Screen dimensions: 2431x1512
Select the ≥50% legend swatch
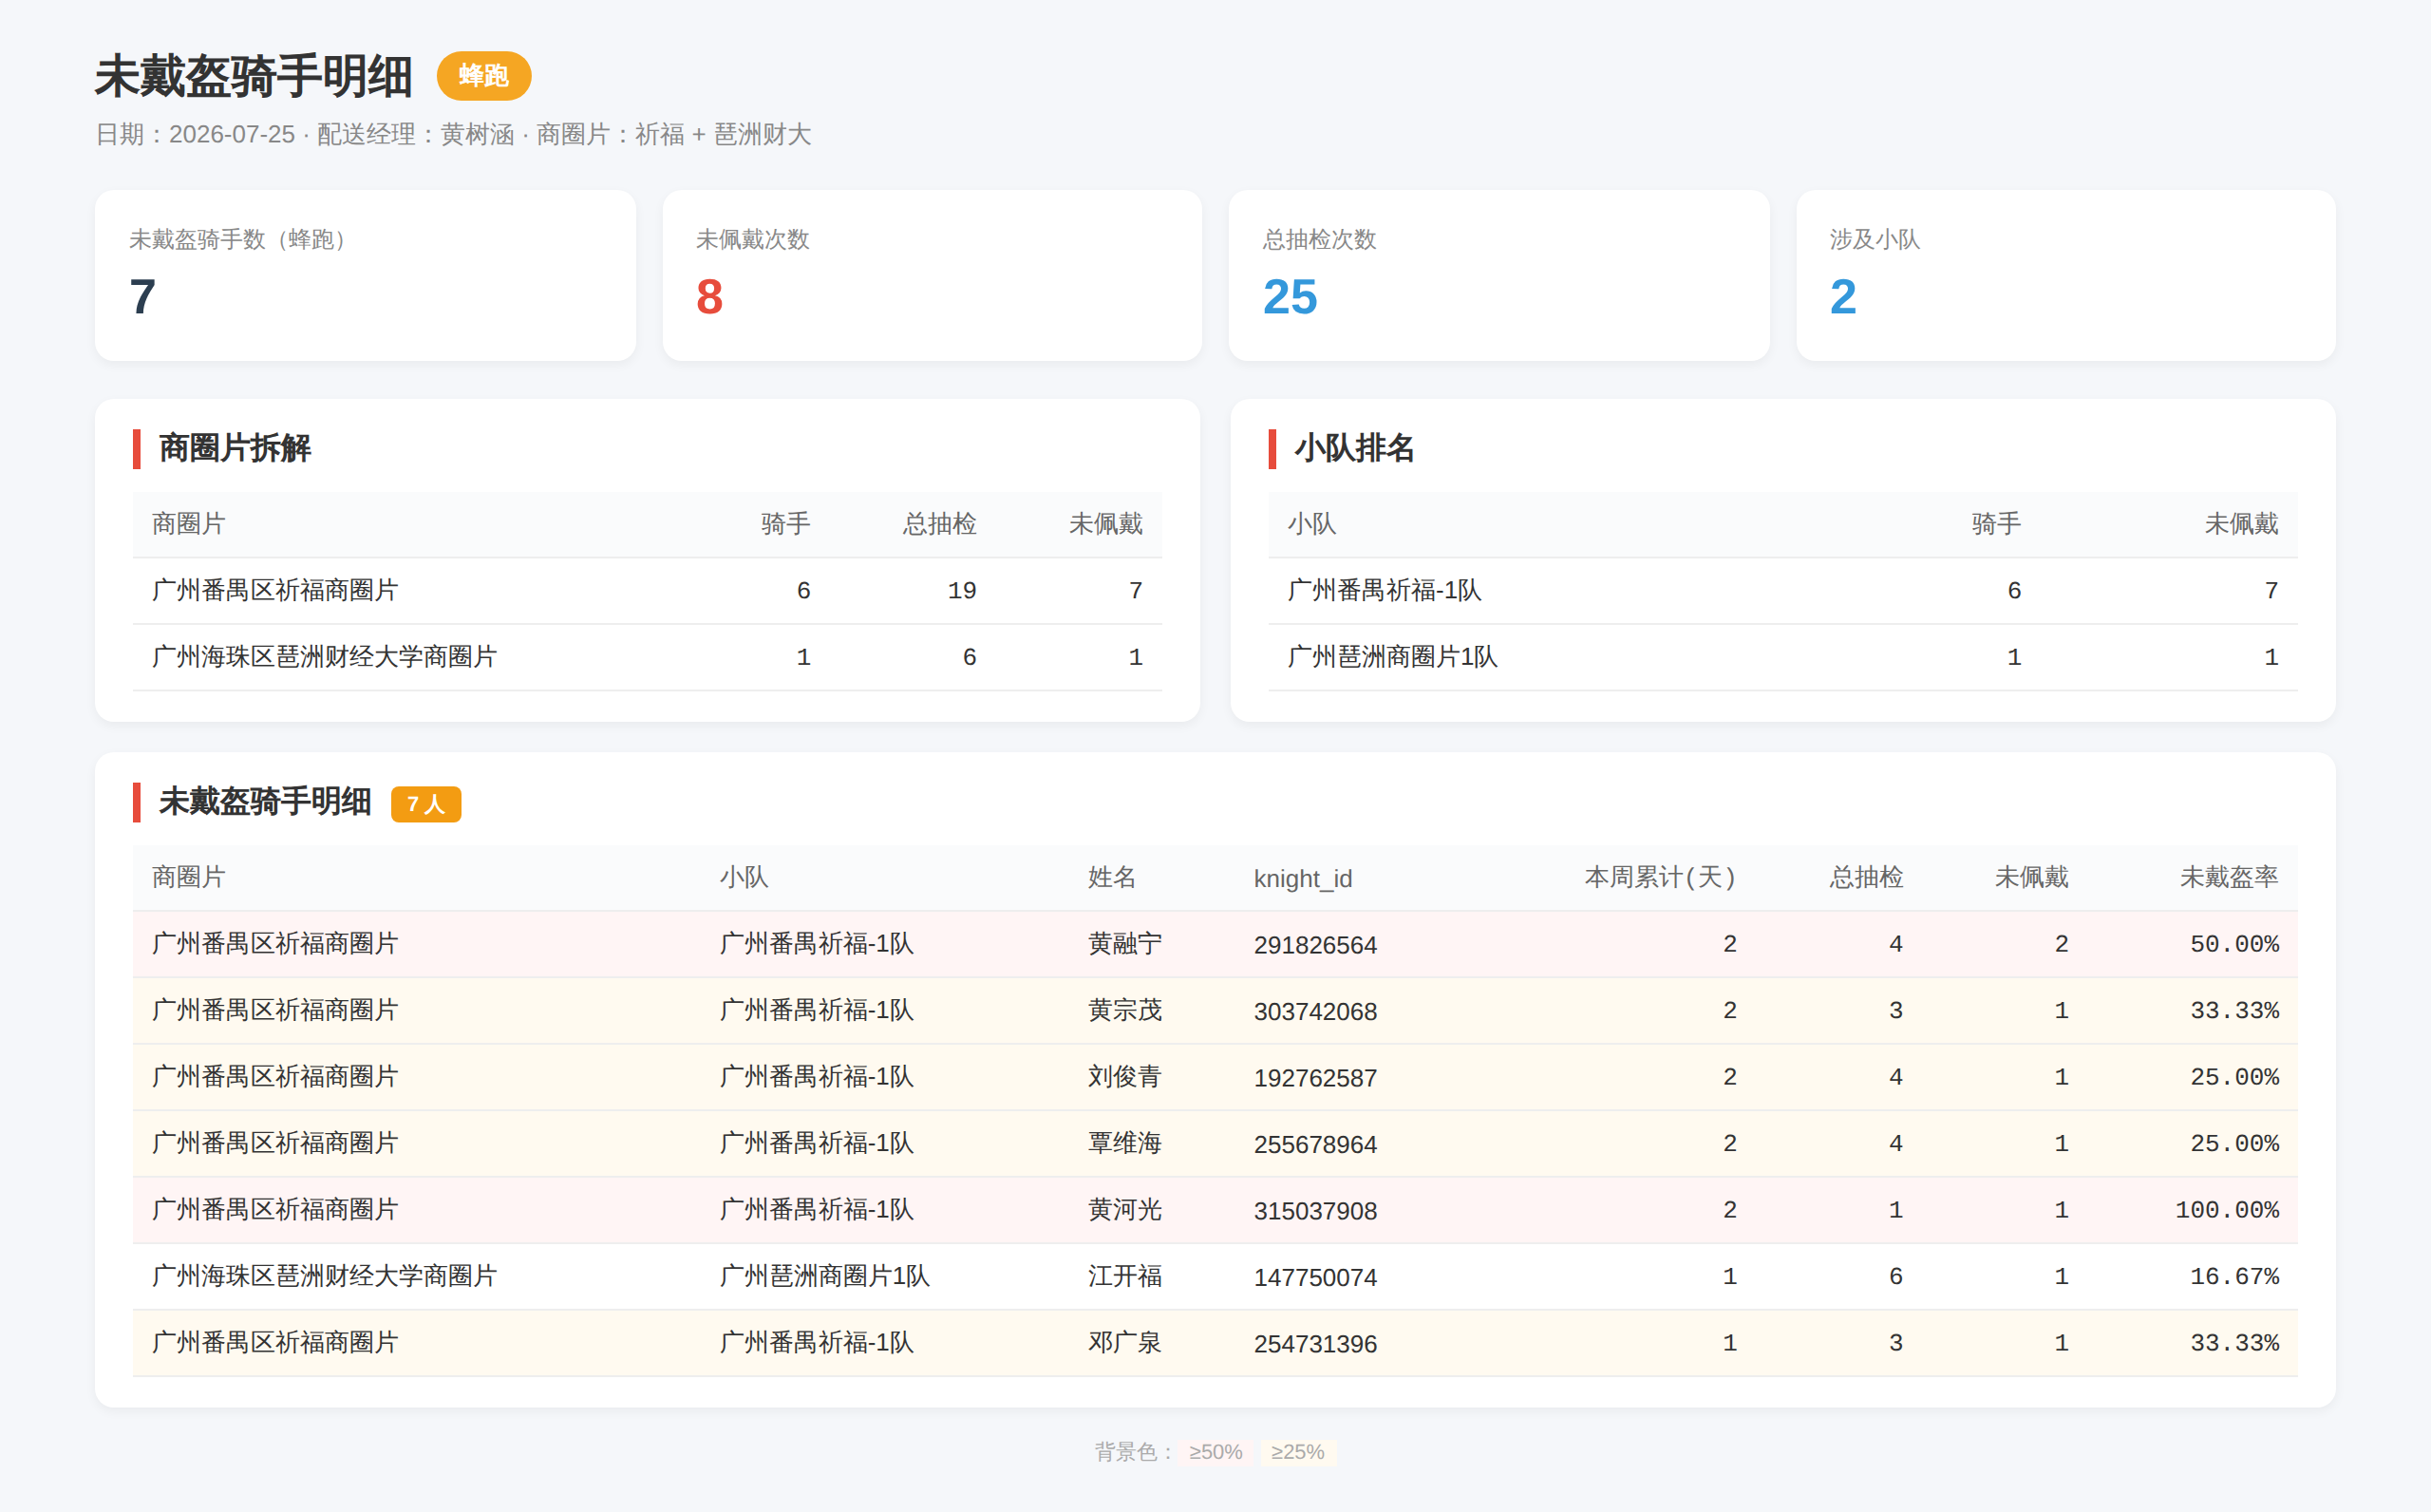[x=1215, y=1451]
